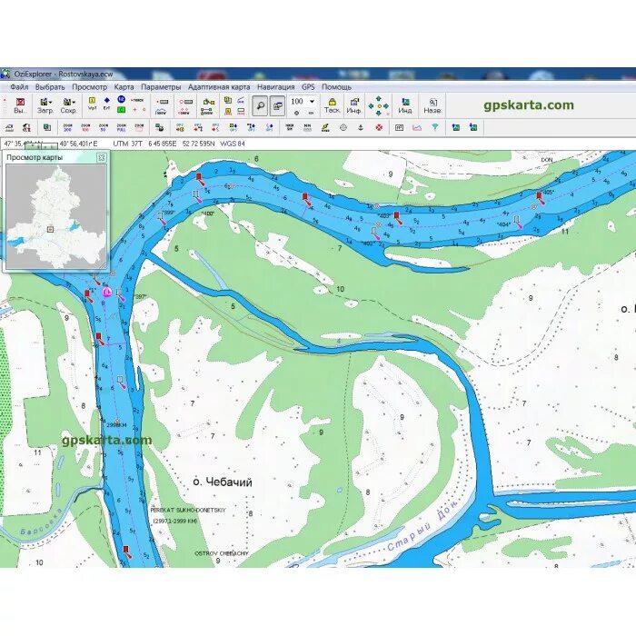Click the Инф. info button

click(353, 105)
